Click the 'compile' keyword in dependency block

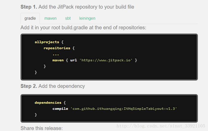click(x=60, y=109)
